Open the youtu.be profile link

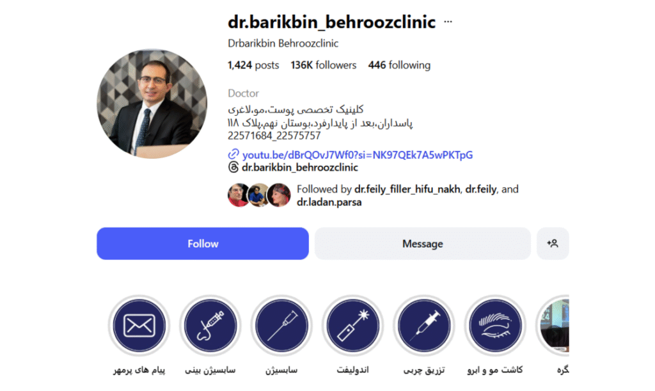click(x=358, y=155)
